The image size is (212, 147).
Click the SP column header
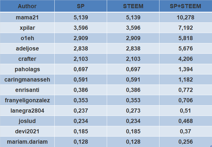[x=81, y=6]
